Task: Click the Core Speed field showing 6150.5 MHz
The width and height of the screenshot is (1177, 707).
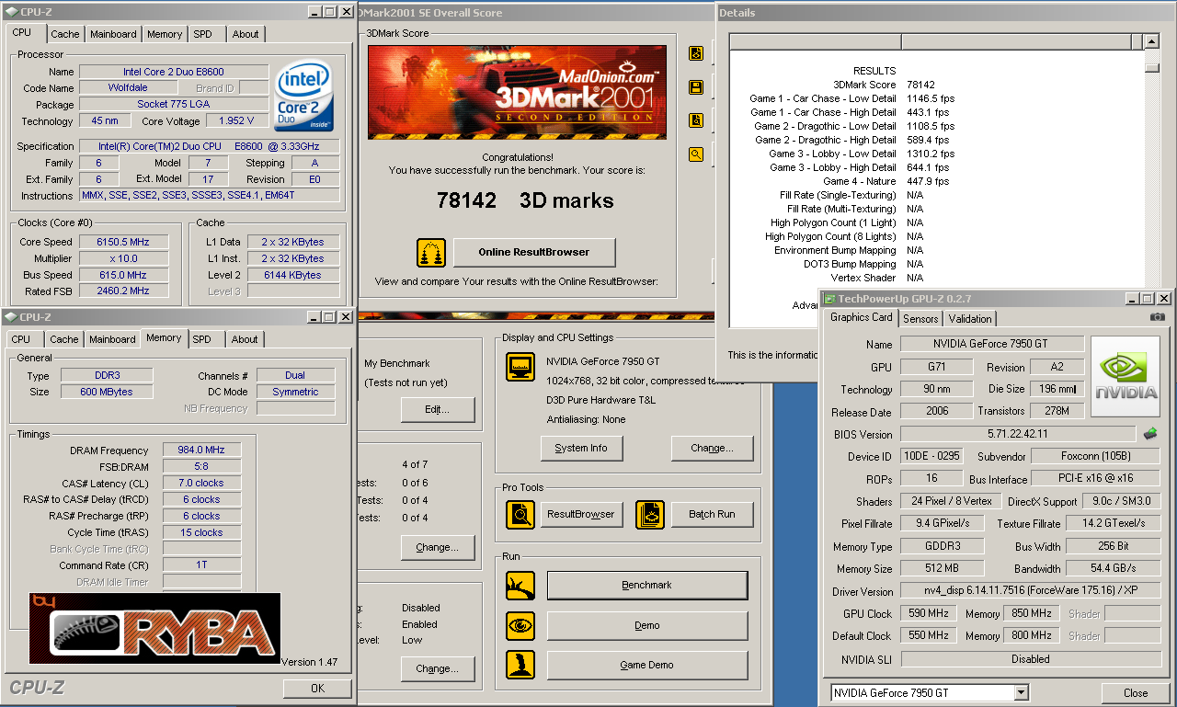Action: 123,242
